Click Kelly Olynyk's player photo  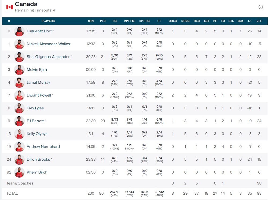19,134
